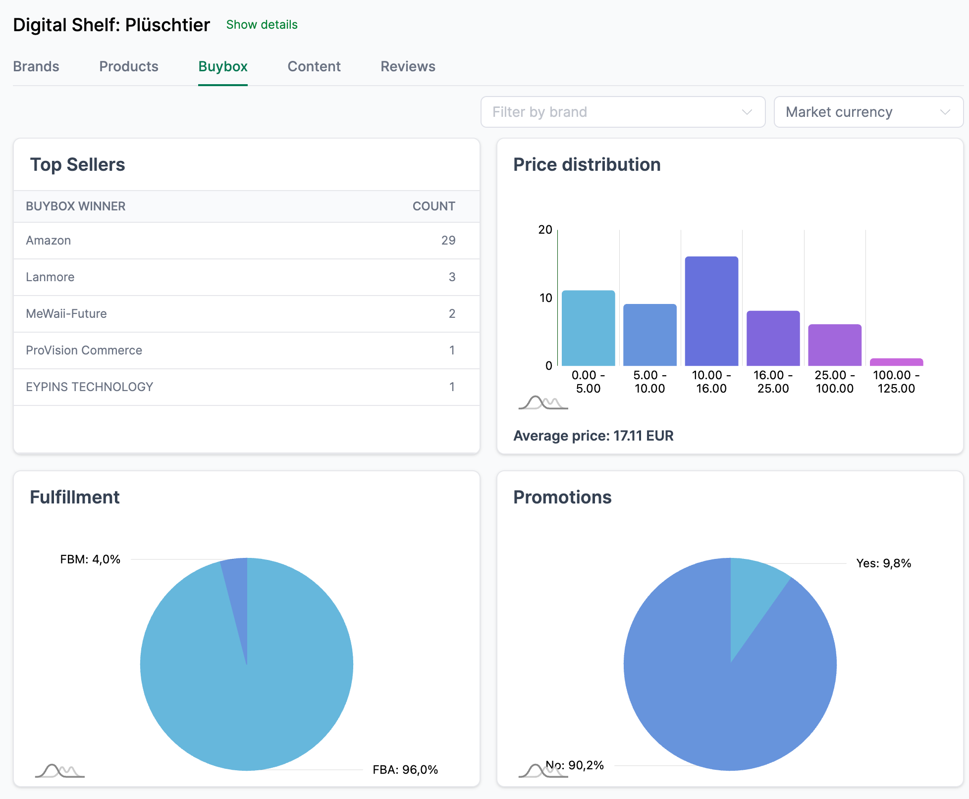The image size is (969, 799).
Task: Click the BUYBOX WINNER column header
Action: click(x=76, y=206)
